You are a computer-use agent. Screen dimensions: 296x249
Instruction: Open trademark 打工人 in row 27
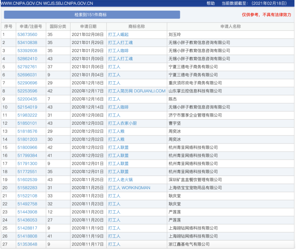click(114, 244)
